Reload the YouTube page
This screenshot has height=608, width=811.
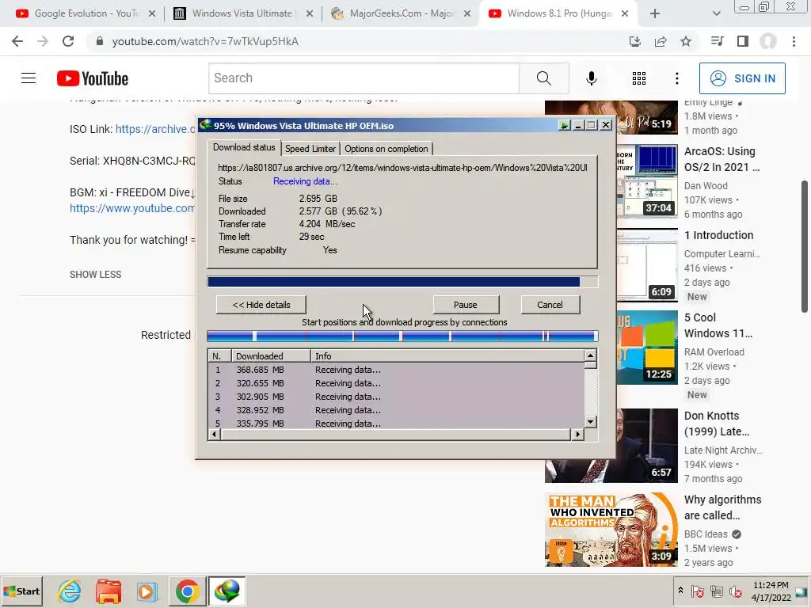pos(68,41)
